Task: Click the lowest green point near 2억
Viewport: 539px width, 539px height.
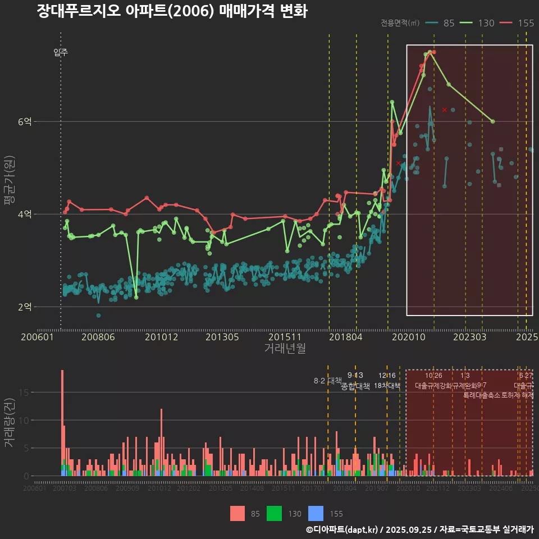Action: pos(136,297)
